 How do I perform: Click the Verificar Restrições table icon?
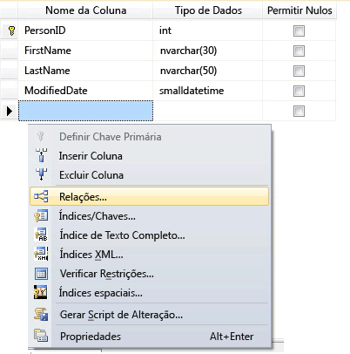[x=41, y=274]
